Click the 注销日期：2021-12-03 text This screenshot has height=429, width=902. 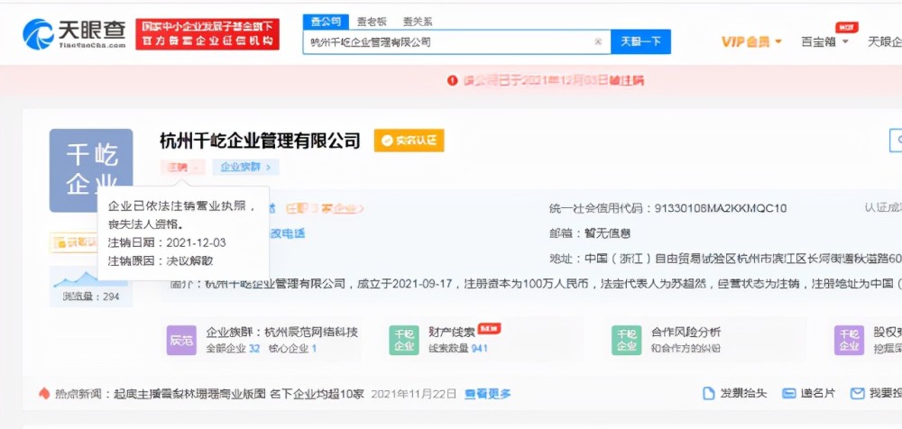pos(167,242)
